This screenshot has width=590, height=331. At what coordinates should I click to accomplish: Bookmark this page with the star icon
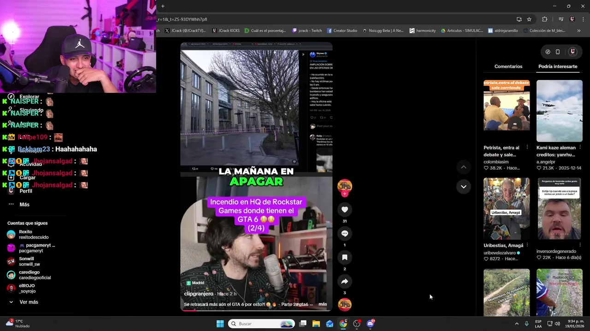click(529, 19)
